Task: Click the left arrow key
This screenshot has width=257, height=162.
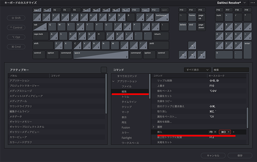Action: pyautogui.click(x=182, y=55)
